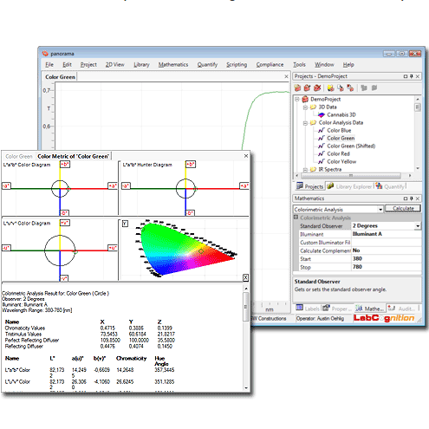The image size is (429, 429).
Task: Collapse the Color Analysis Data folder
Action: point(305,123)
